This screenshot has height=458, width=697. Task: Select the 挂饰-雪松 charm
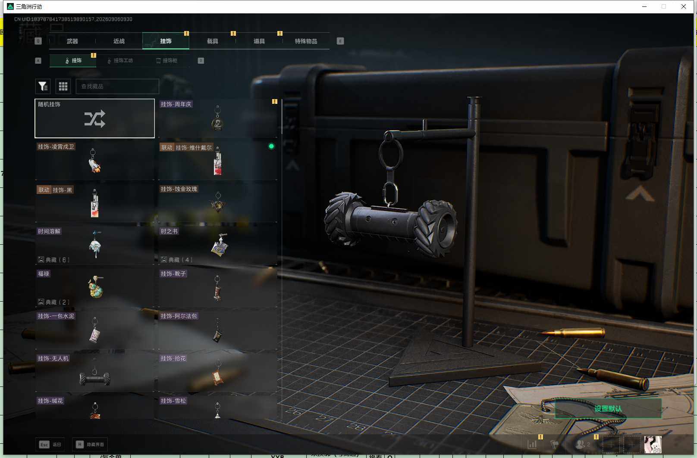pos(217,407)
